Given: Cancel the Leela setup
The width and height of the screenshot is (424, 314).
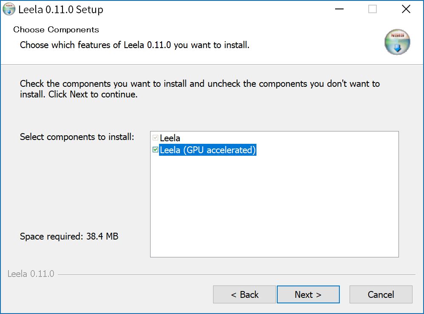Looking at the screenshot, I should pyautogui.click(x=381, y=294).
